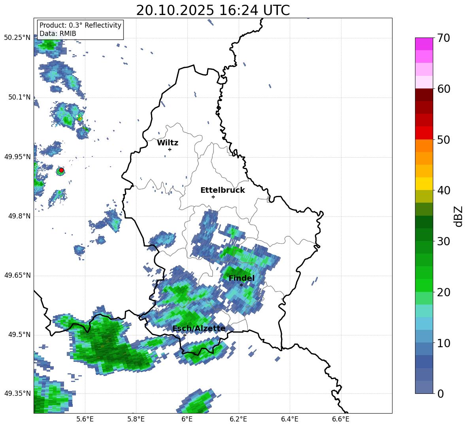The height and width of the screenshot is (427, 468).
Task: Click the 49.65°N latitude tick label
Action: click(x=17, y=275)
